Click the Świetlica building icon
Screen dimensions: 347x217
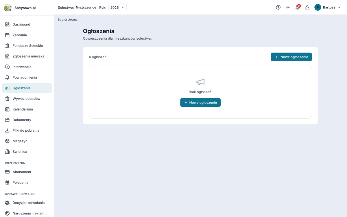(7, 152)
